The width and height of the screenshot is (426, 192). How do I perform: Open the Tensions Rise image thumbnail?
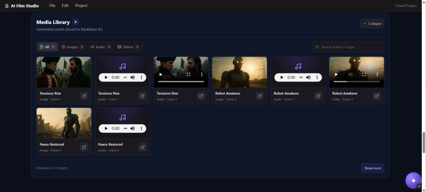64,72
